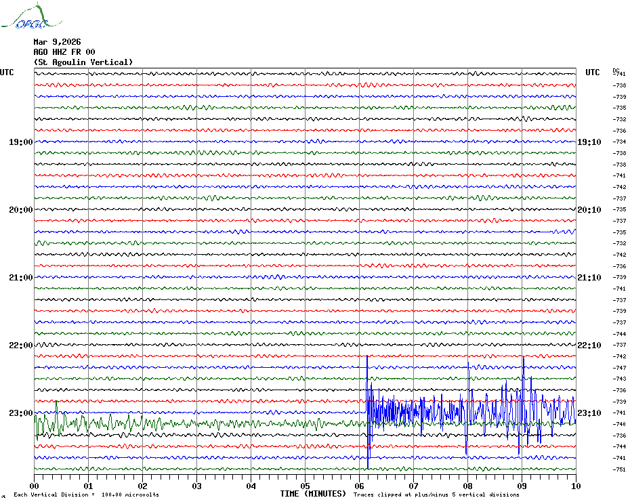Select the 19:00 hour marker
Image resolution: width=630 pixels, height=504 pixels.
[20, 142]
